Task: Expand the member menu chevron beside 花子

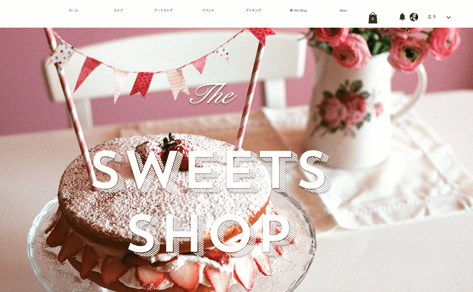Action: click(x=449, y=17)
